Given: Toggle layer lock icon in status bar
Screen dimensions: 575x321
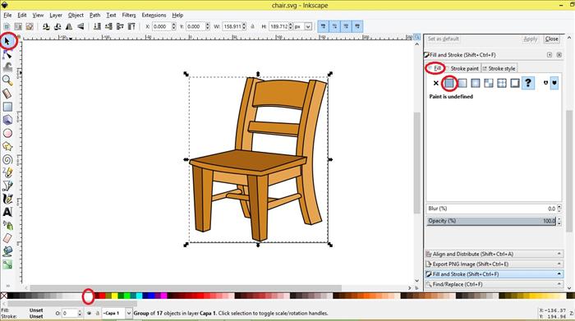Looking at the screenshot, I should point(97,314).
